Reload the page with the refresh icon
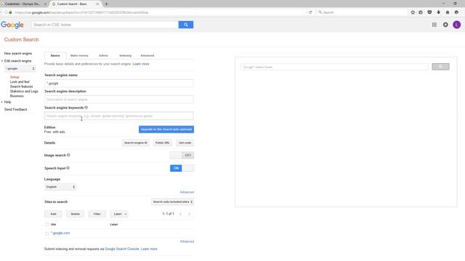465x261 pixels. point(310,12)
